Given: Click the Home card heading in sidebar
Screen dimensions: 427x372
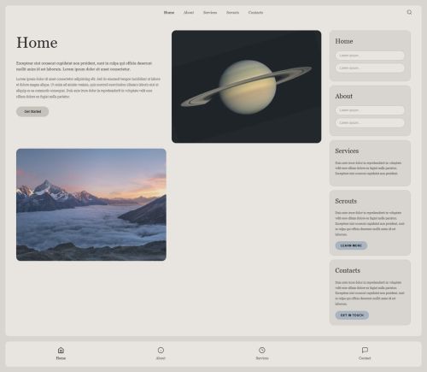Looking at the screenshot, I should point(344,41).
